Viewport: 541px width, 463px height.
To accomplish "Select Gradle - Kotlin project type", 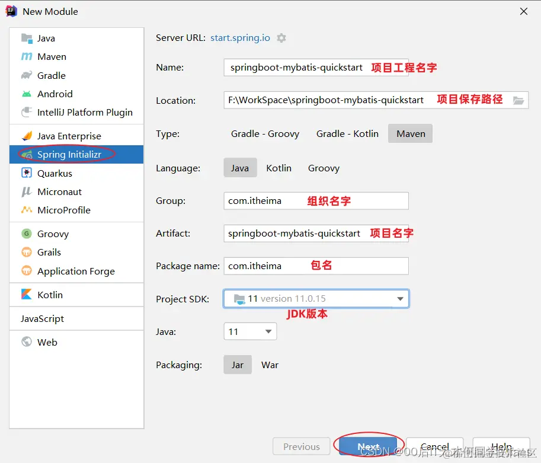I will (347, 133).
